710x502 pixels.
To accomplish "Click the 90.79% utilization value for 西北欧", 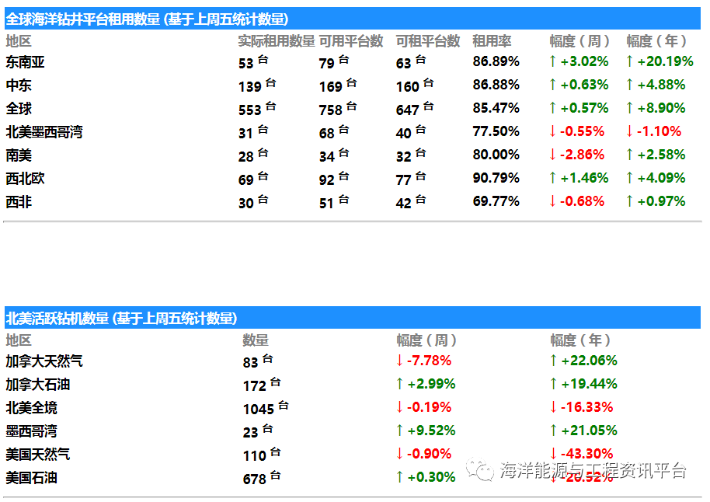I will (496, 178).
